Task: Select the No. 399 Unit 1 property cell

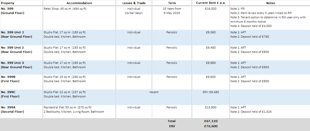Action: [x=21, y=37]
